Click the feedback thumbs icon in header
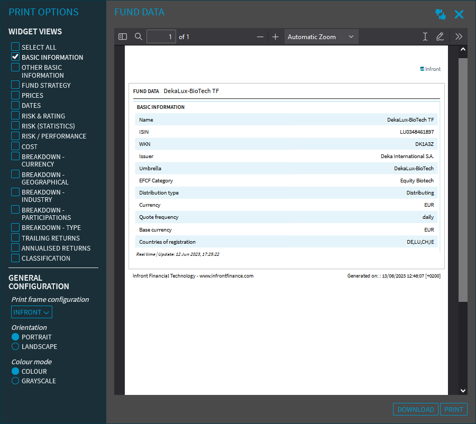The height and width of the screenshot is (424, 476). [440, 14]
